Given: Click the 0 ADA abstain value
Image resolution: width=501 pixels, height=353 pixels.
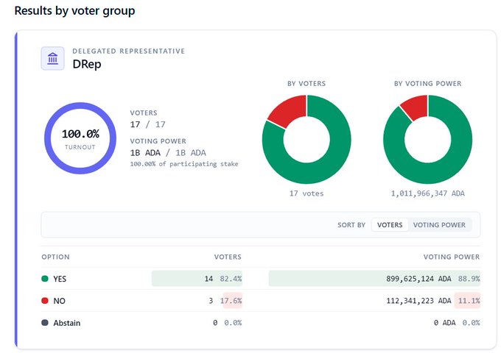Looking at the screenshot, I should tap(444, 323).
